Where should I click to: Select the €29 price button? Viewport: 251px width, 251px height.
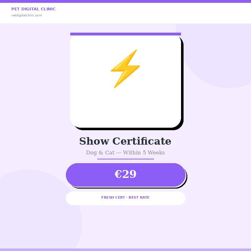click(x=126, y=175)
